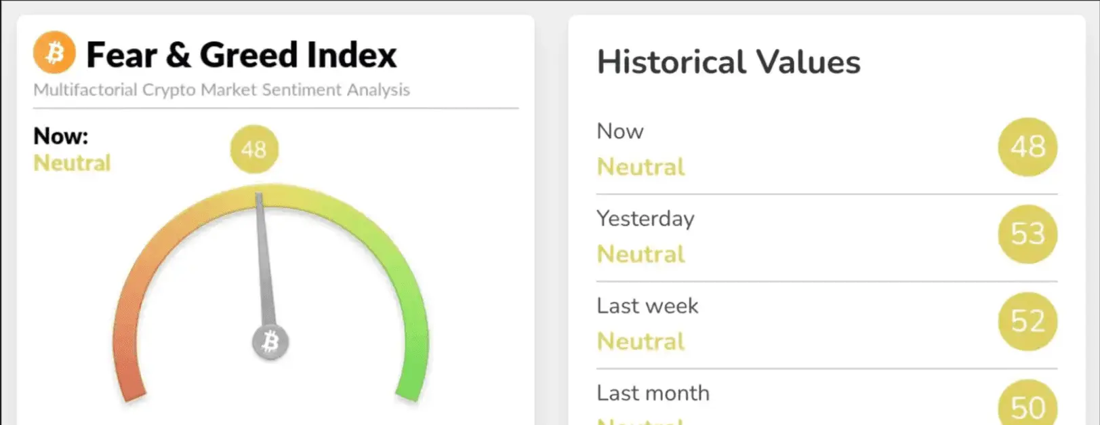This screenshot has width=1100, height=425.
Task: Click the gauge needle pointer
Action: click(x=264, y=261)
